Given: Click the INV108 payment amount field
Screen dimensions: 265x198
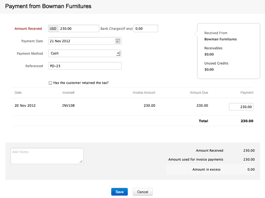Looking at the screenshot, I should tap(241, 107).
